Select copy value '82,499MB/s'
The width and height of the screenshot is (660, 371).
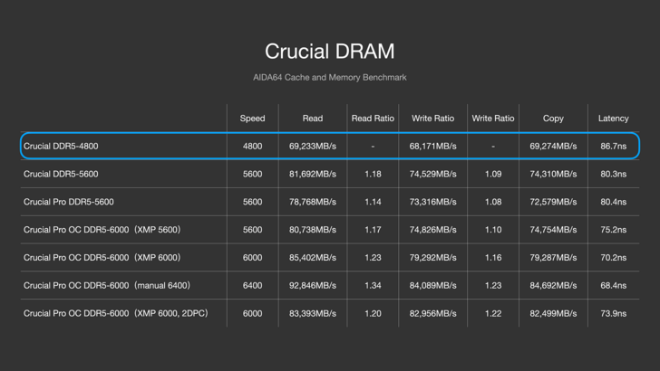[x=553, y=313]
